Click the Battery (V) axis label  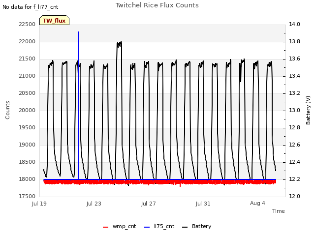click(308, 110)
